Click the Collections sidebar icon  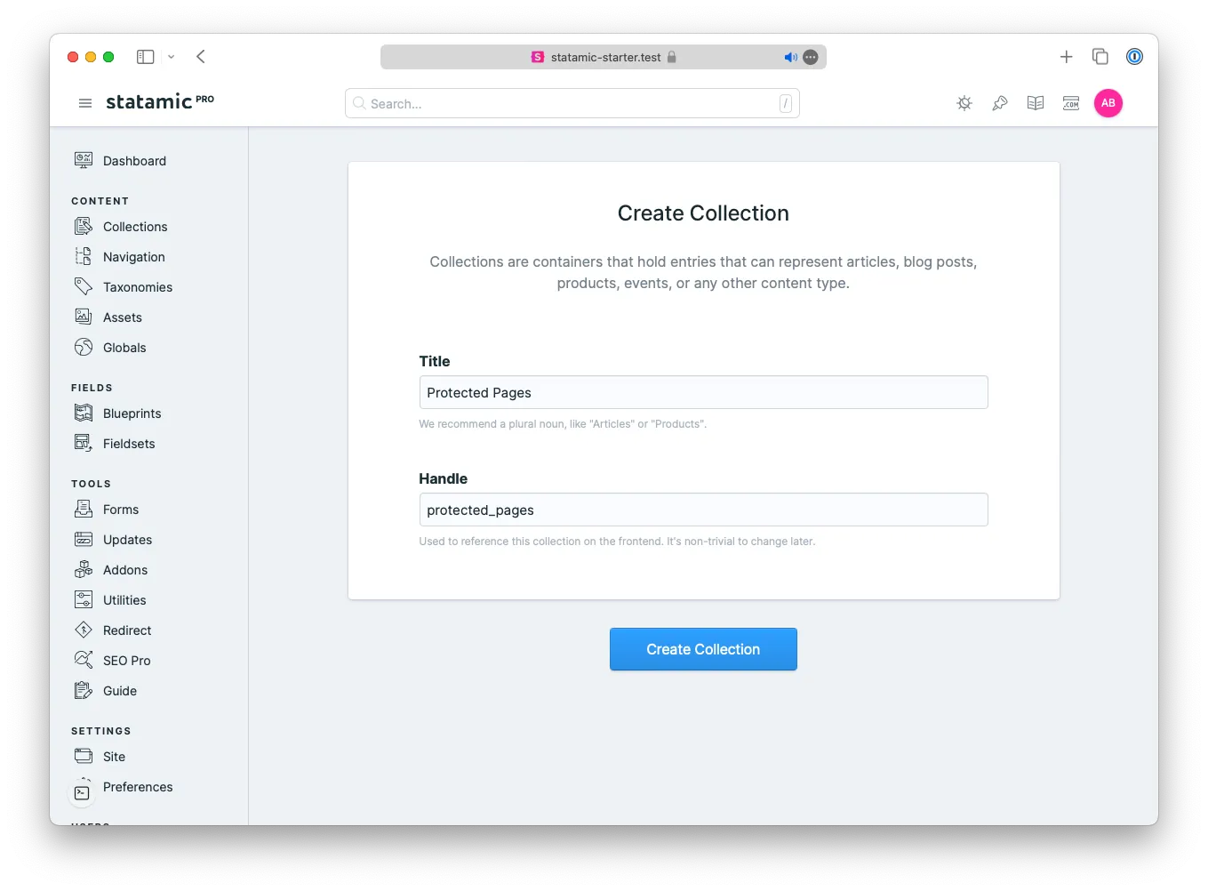click(x=84, y=226)
